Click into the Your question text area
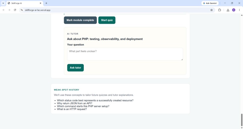 [x=125, y=54]
